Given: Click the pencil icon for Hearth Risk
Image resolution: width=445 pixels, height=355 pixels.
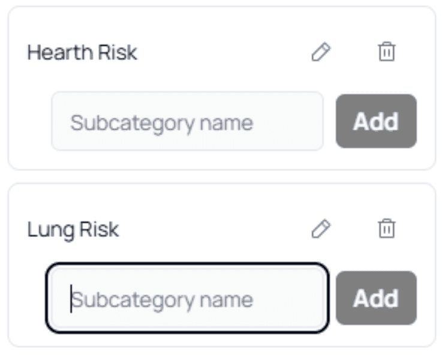Looking at the screenshot, I should pos(321,53).
